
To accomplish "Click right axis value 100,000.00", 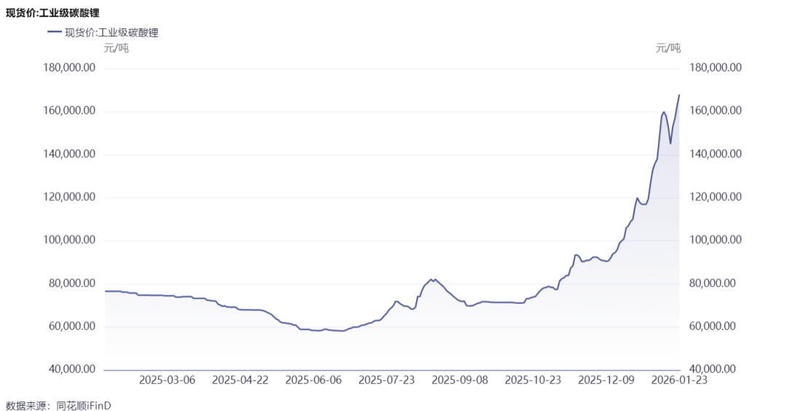I will (716, 240).
